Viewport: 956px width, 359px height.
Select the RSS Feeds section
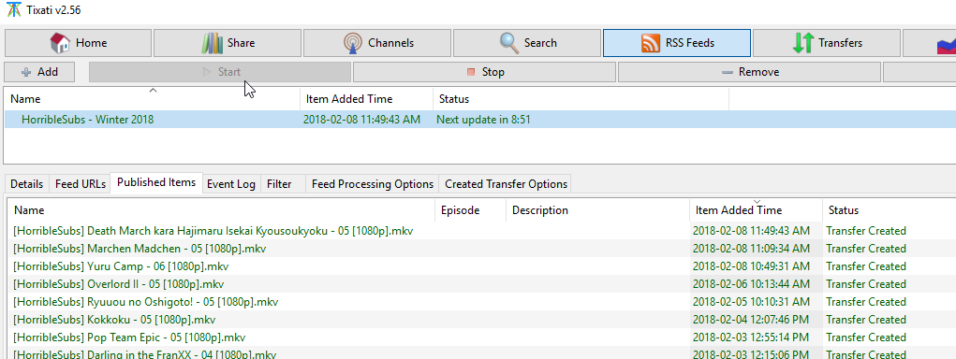(x=677, y=43)
